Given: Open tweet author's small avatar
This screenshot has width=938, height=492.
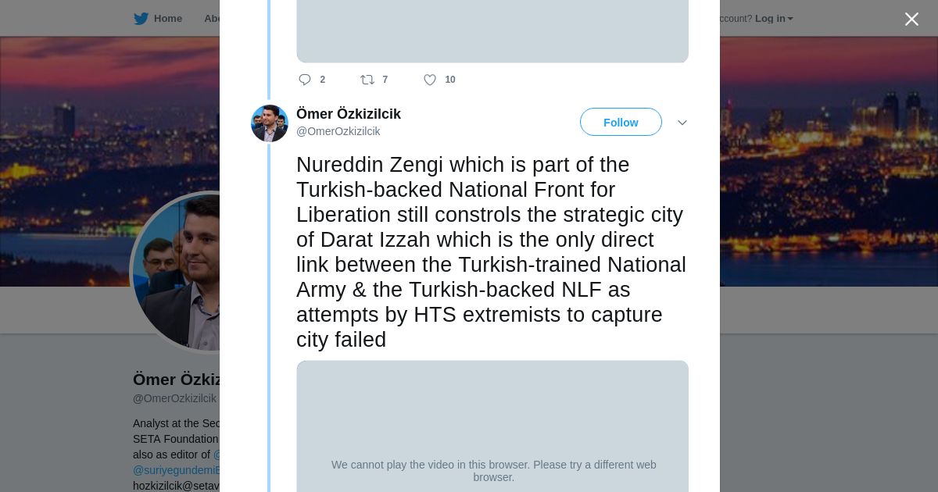Looking at the screenshot, I should pos(270,123).
